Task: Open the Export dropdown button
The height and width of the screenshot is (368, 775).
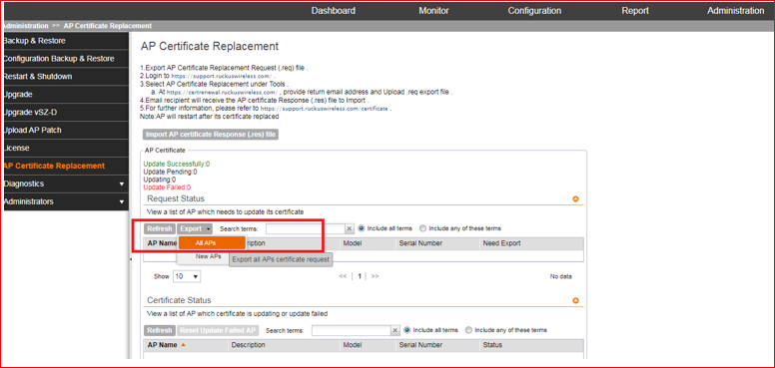Action: point(195,229)
